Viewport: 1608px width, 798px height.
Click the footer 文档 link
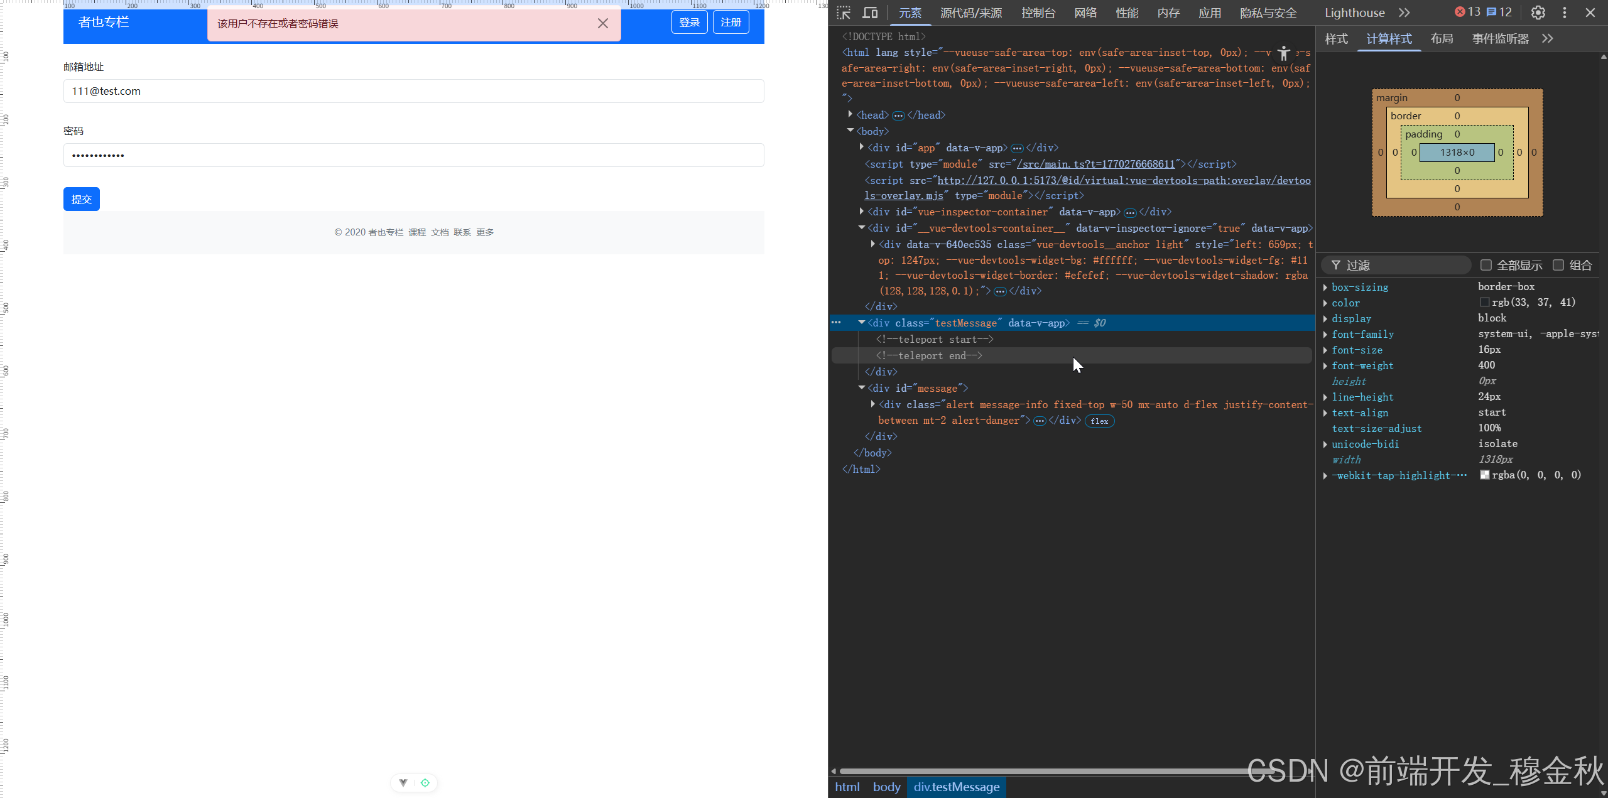click(x=440, y=232)
